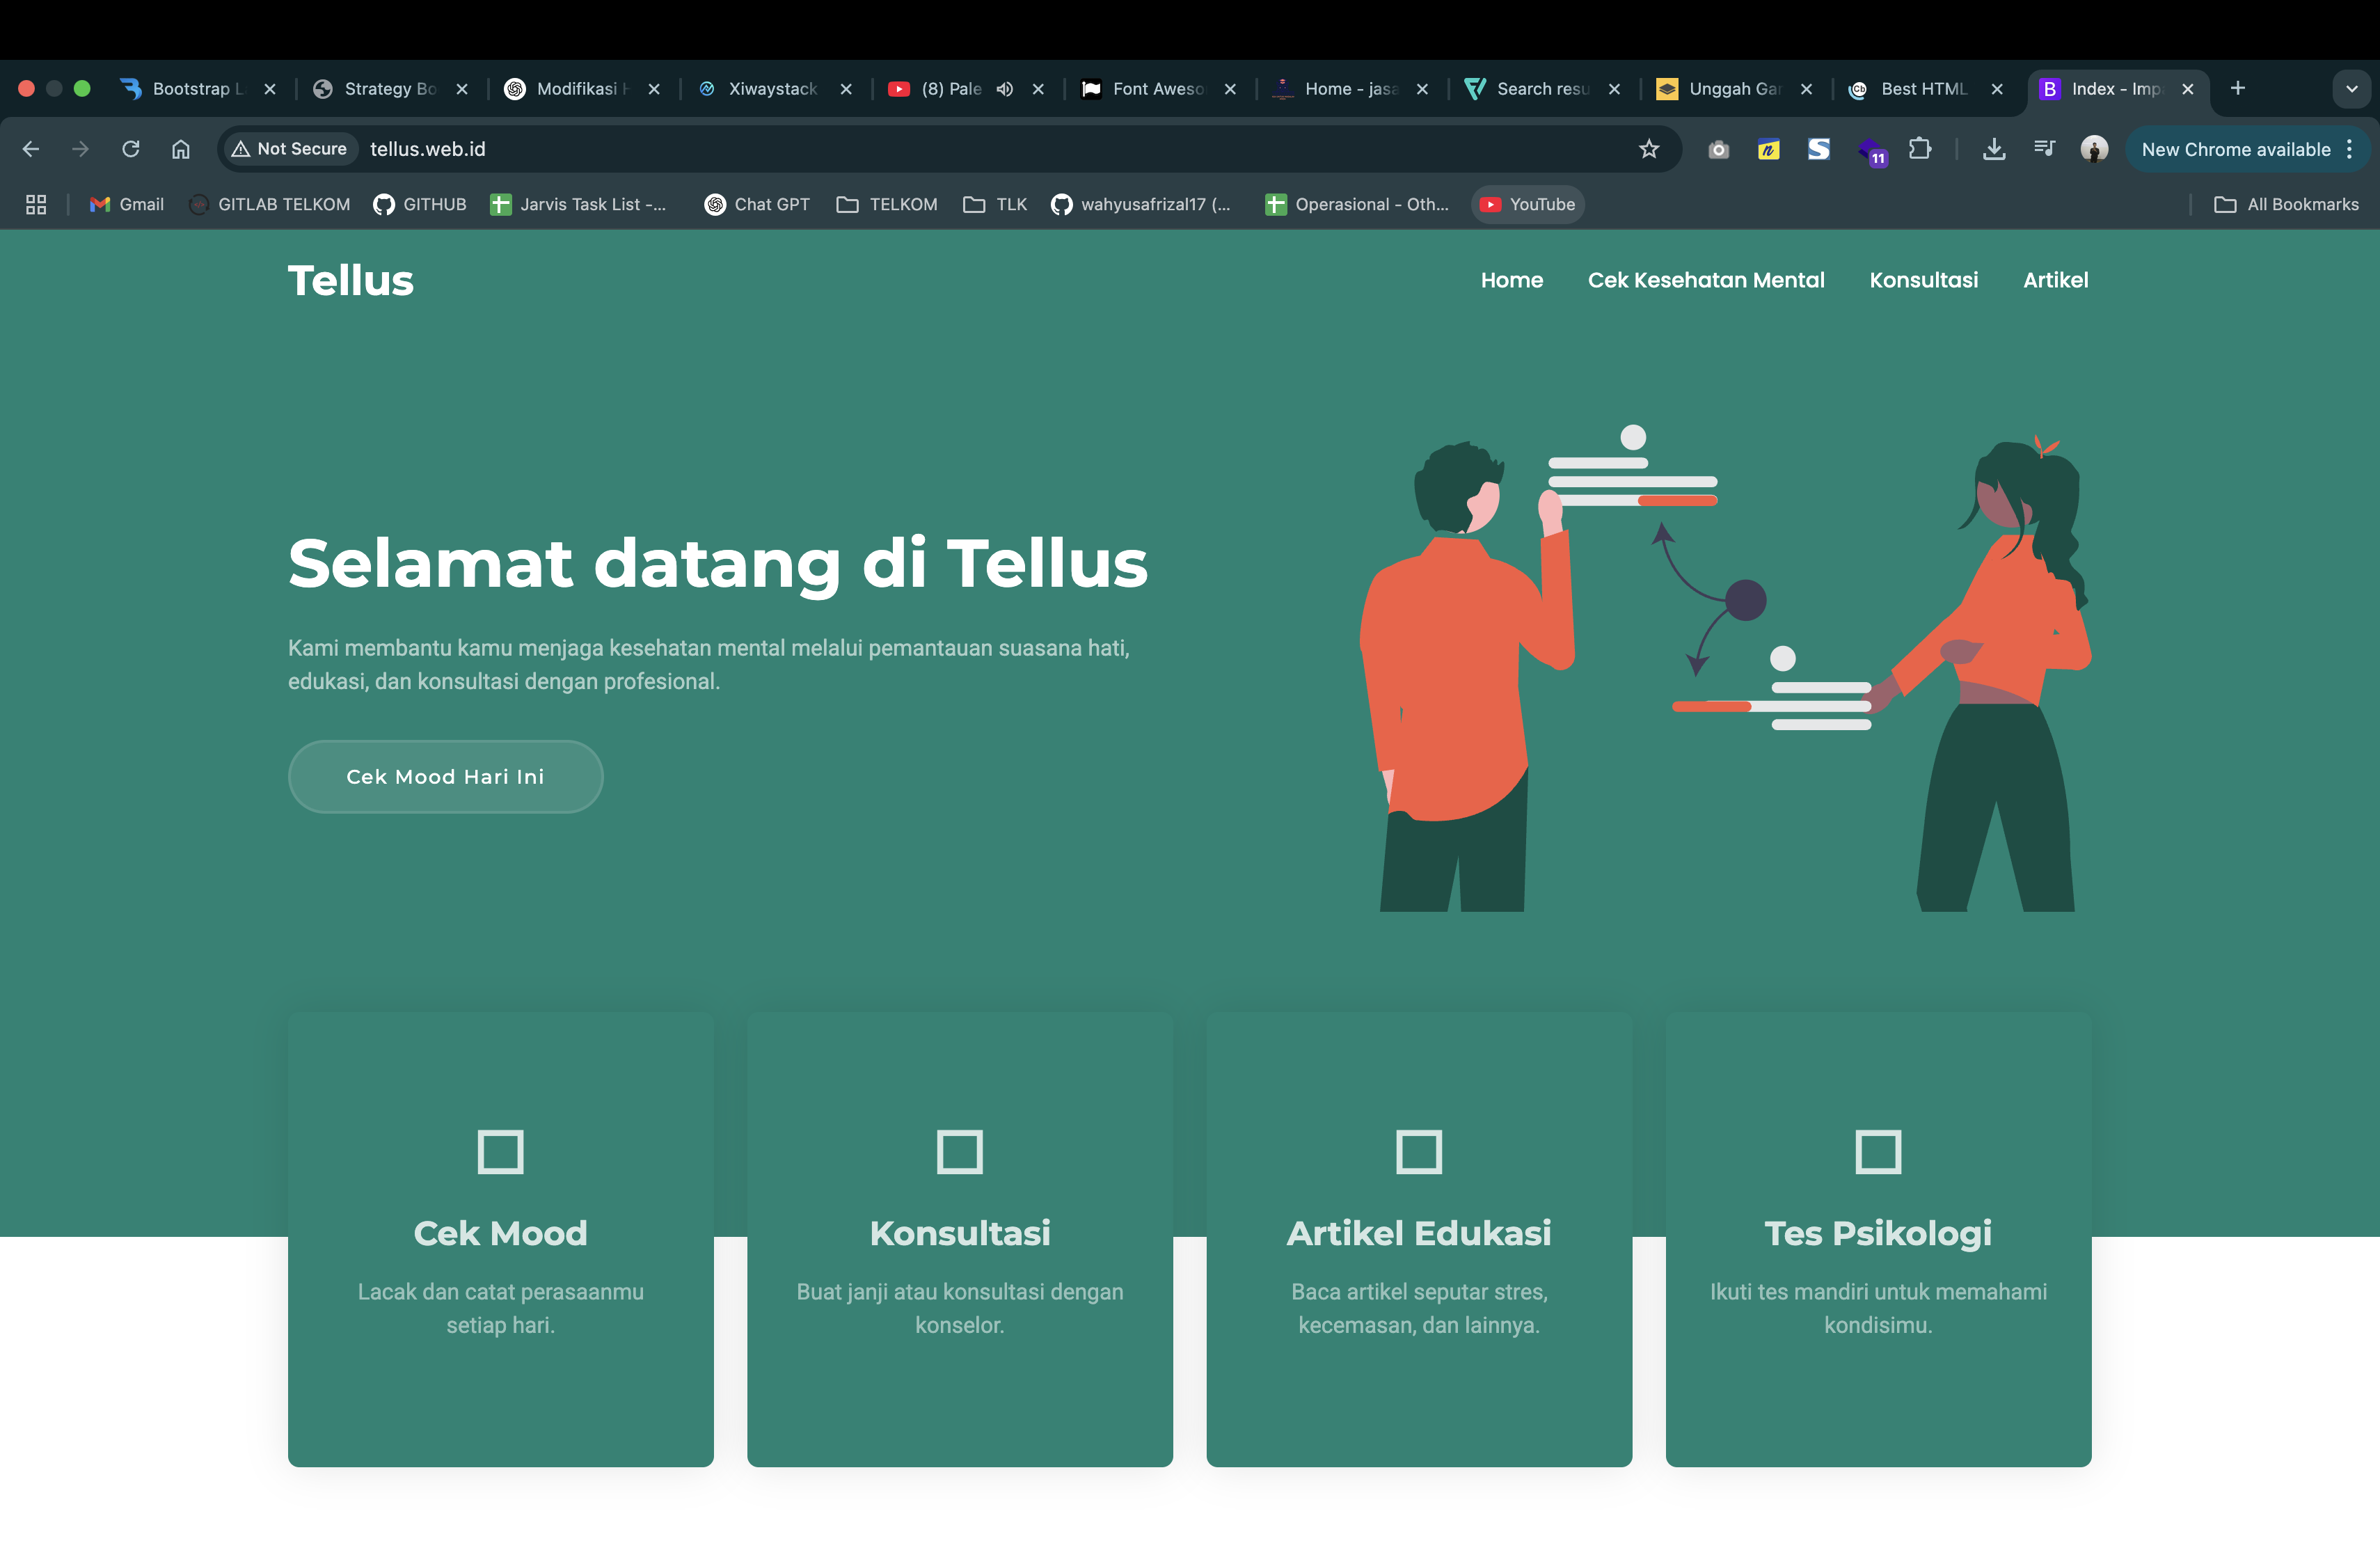
Task: Open a new tab with plus
Action: [2238, 88]
